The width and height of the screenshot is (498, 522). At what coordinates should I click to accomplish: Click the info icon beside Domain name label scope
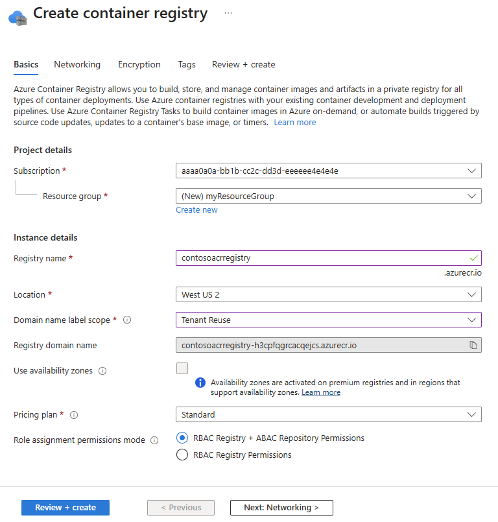[x=126, y=320]
